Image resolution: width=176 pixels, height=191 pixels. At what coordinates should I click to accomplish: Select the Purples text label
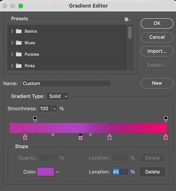pyautogui.click(x=32, y=54)
